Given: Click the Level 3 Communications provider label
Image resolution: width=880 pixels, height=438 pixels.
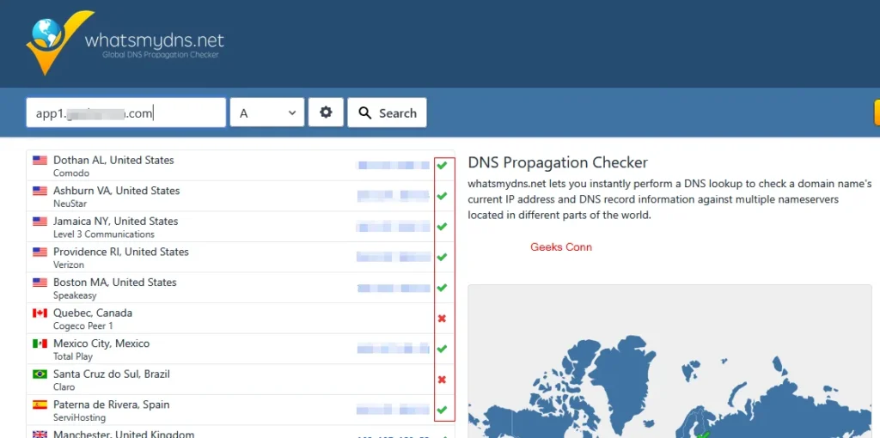Looking at the screenshot, I should pos(104,234).
